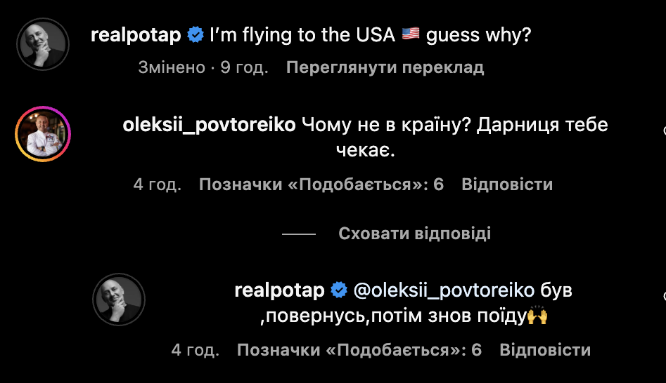Click the verified badge in realpotap's reply
This screenshot has width=666, height=383.
click(339, 290)
